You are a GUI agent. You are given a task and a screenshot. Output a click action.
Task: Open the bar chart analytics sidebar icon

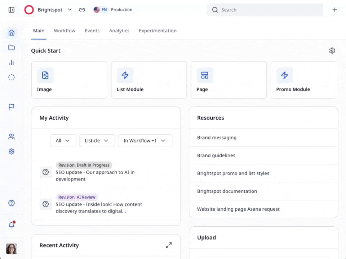pos(12,62)
